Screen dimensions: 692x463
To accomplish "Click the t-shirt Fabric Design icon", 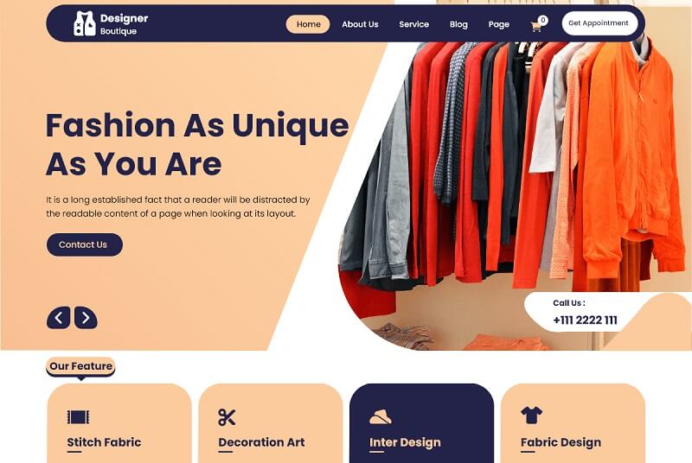I will (x=531, y=415).
